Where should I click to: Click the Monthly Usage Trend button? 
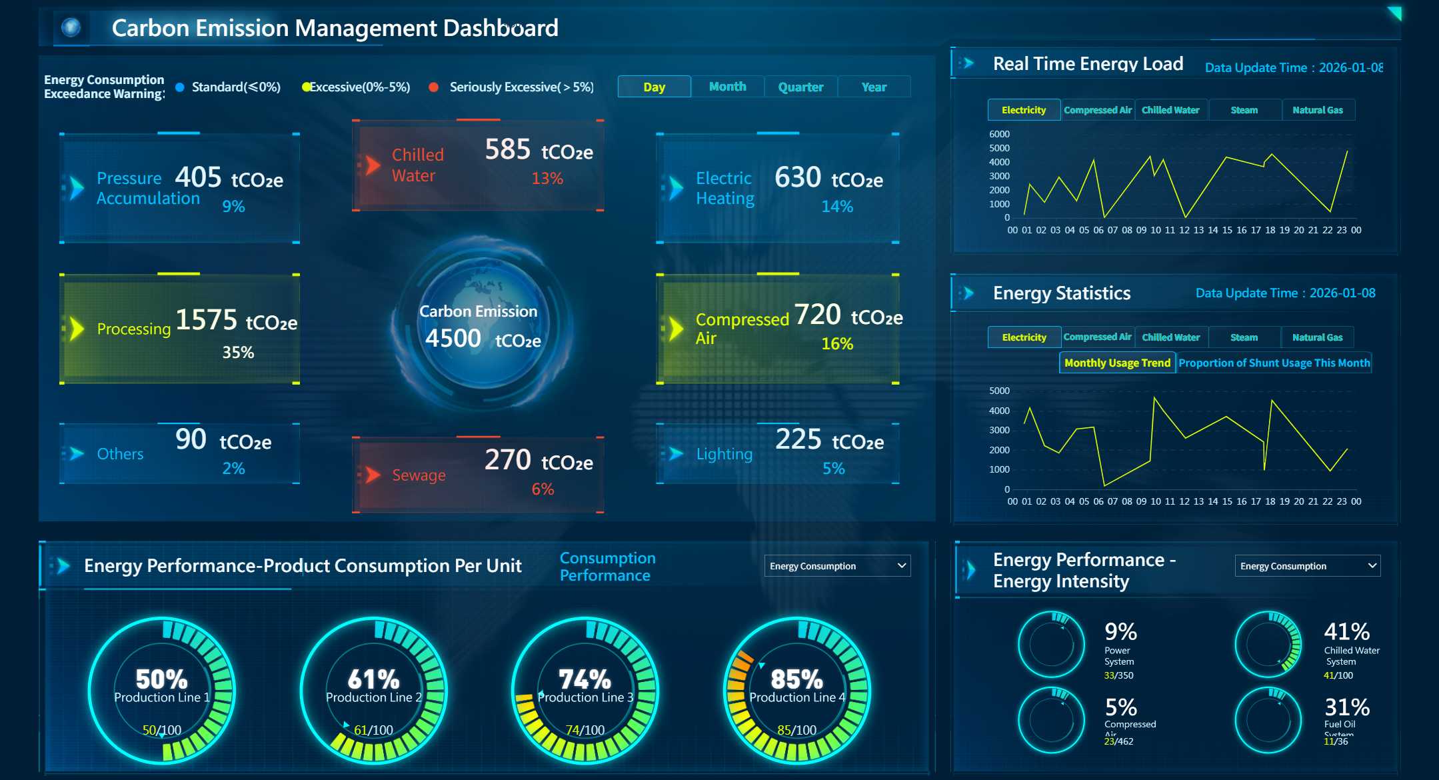point(1117,363)
